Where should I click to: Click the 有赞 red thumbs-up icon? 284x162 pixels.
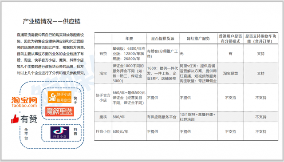[15, 119]
